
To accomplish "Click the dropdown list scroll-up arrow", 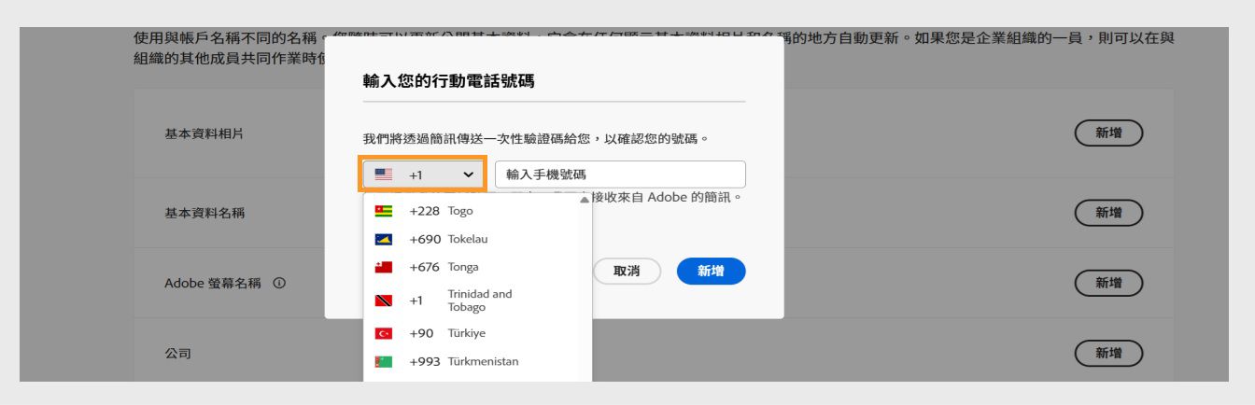I will tap(585, 200).
